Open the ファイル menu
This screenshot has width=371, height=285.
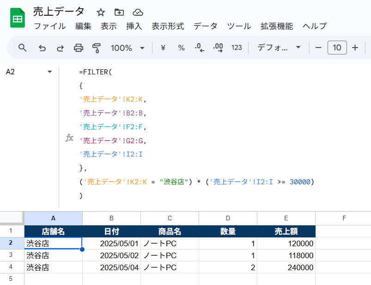50,26
